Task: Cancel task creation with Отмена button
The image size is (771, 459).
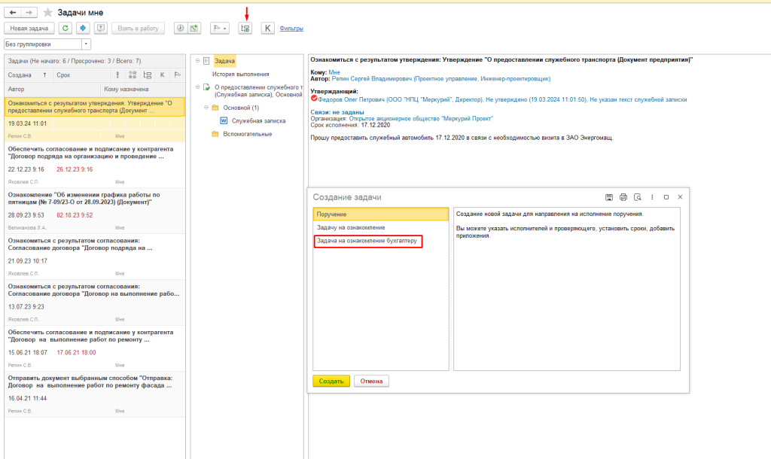Action: [x=371, y=381]
